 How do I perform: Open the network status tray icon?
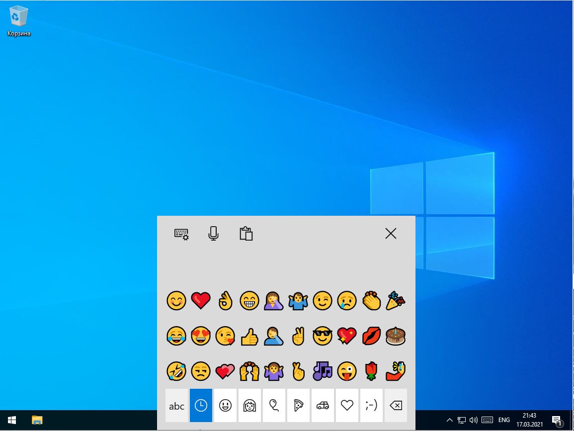462,420
